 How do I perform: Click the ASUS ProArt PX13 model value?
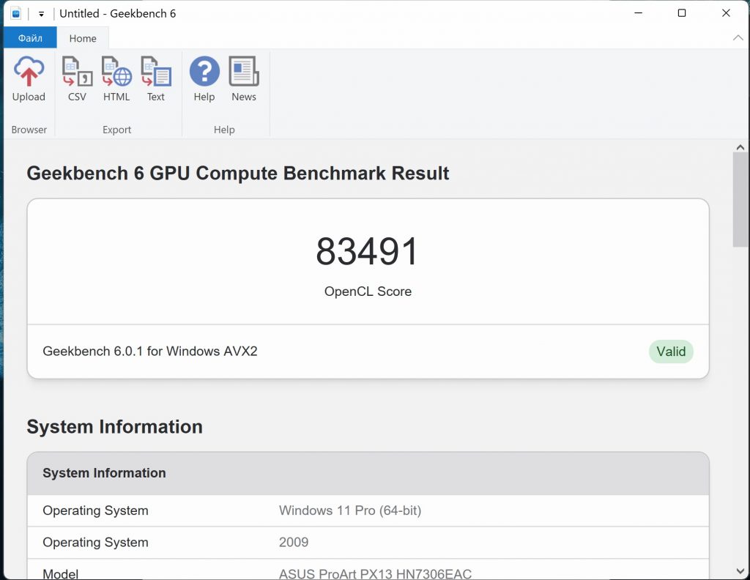(375, 573)
